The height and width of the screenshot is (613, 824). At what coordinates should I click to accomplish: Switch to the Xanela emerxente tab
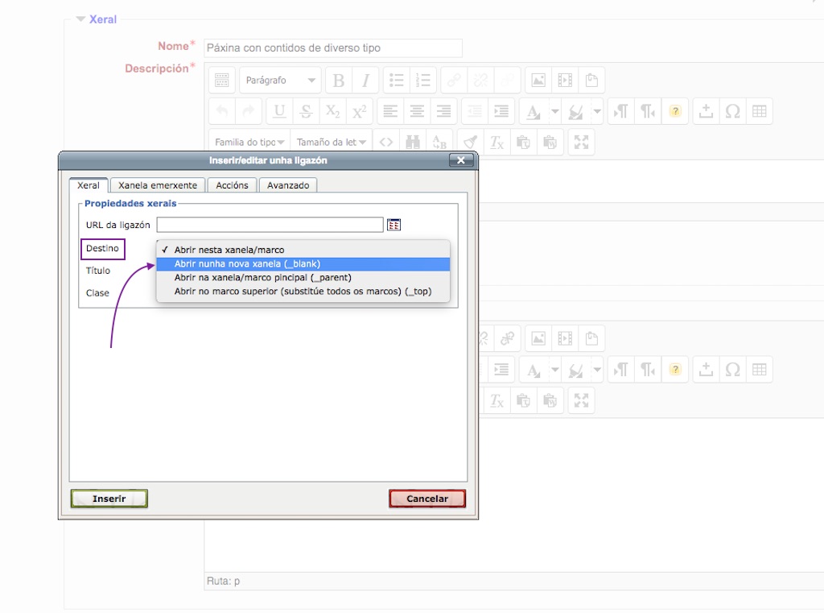tap(158, 185)
